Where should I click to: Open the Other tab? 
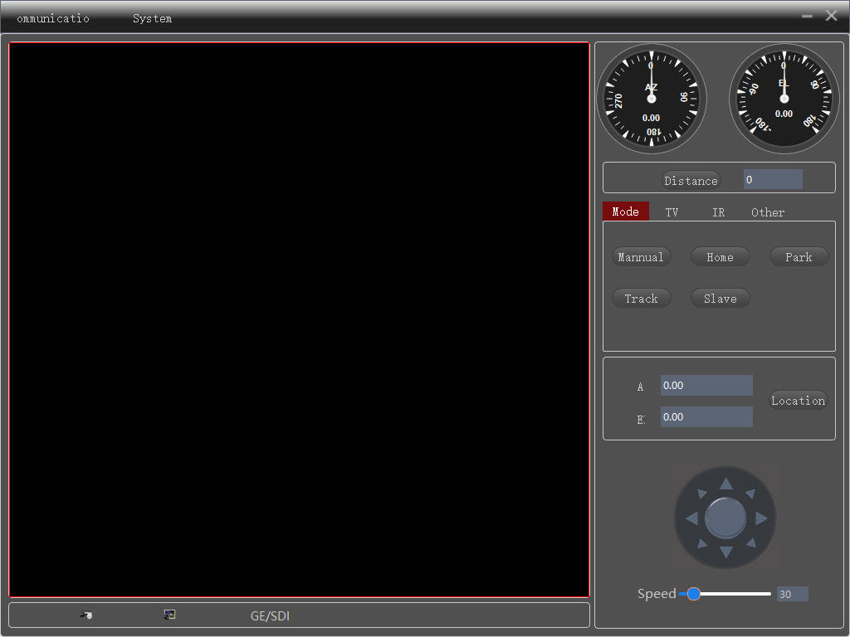coord(767,212)
